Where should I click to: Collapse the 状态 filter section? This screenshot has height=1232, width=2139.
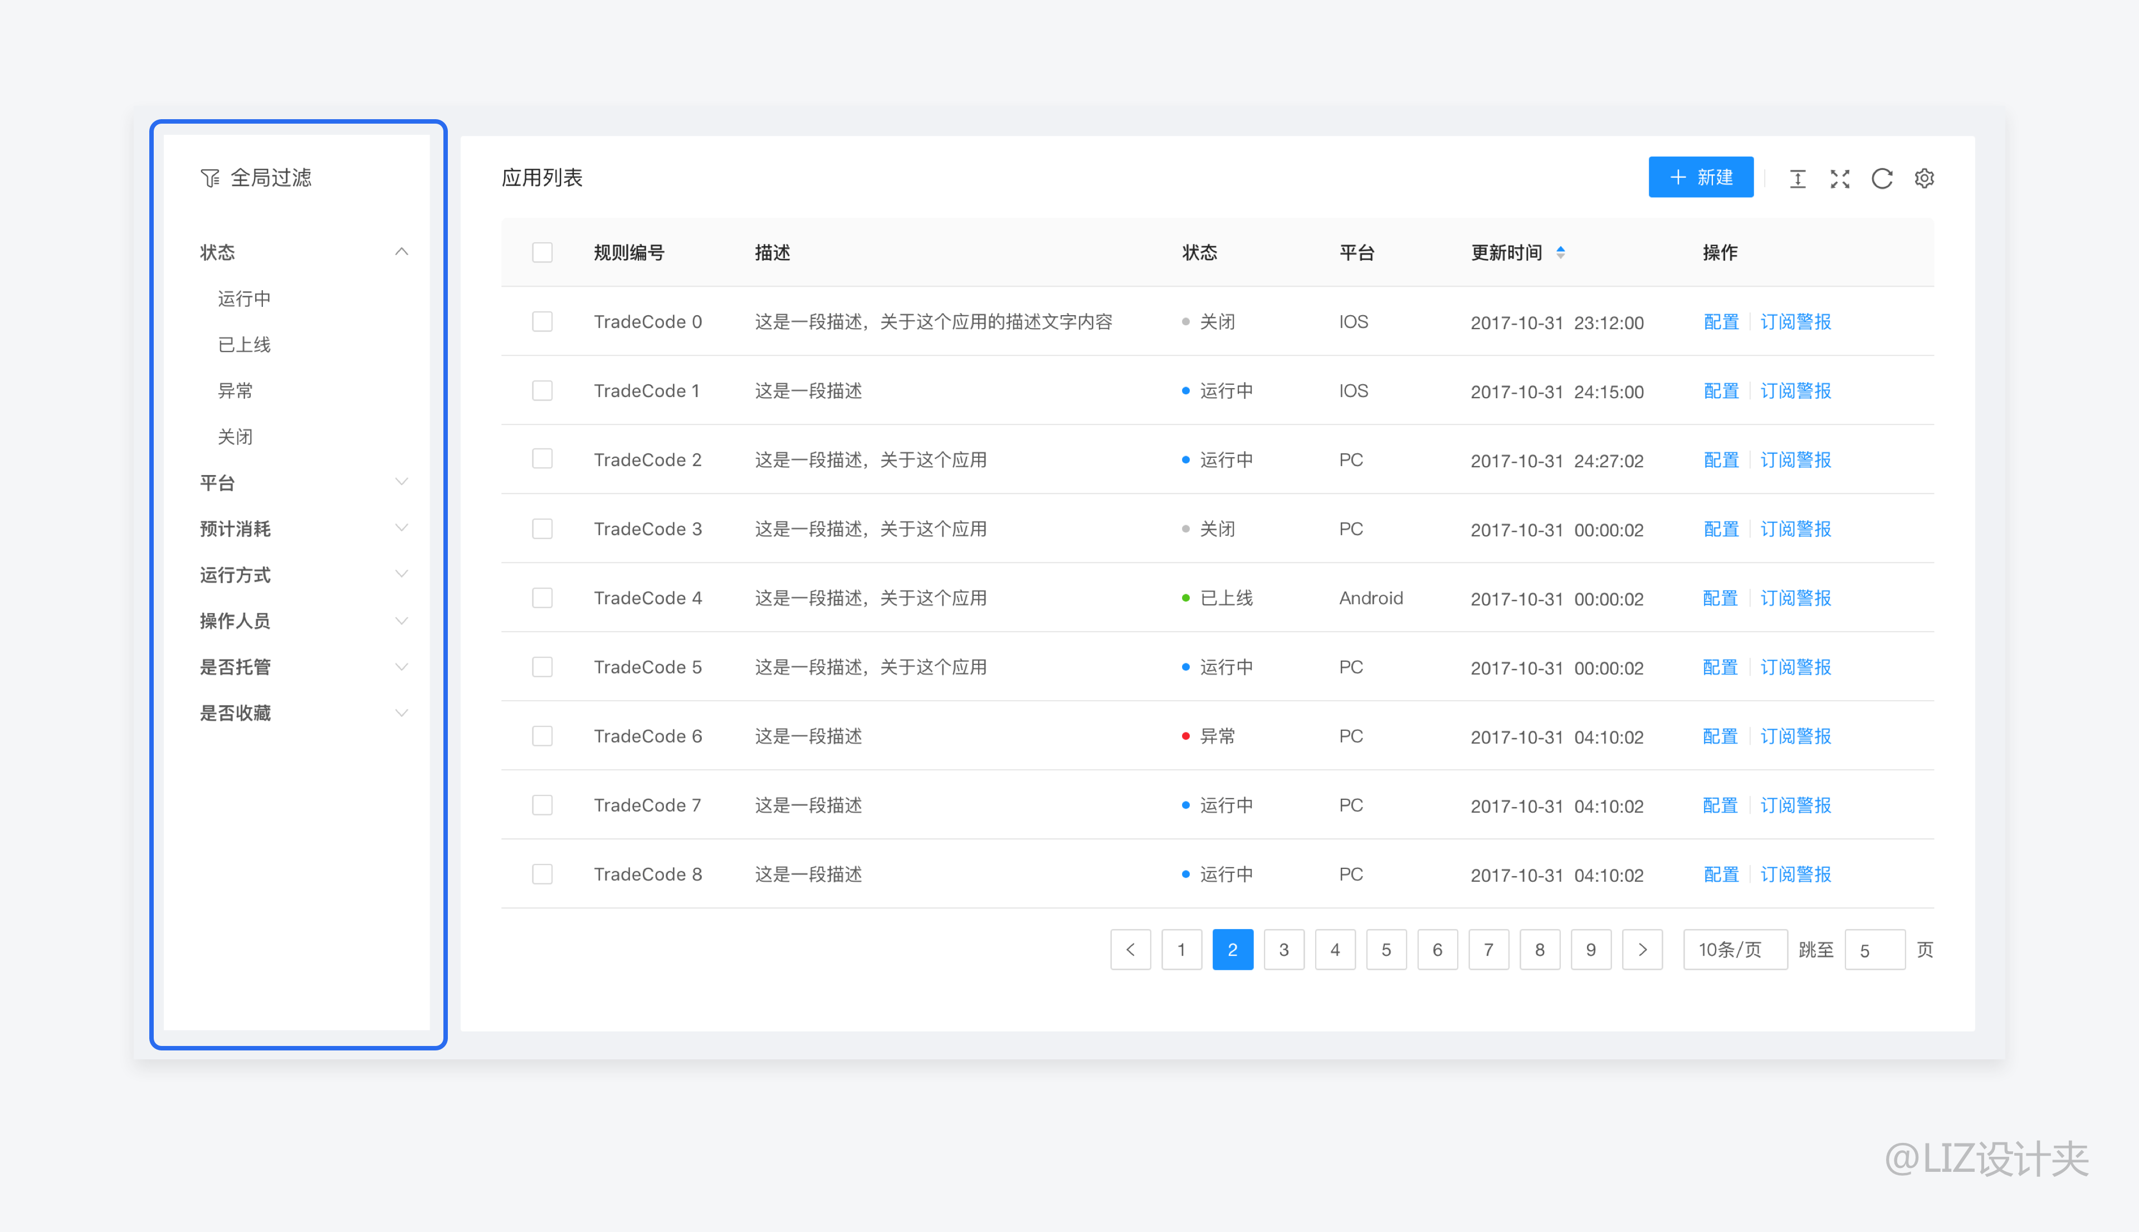(x=402, y=251)
